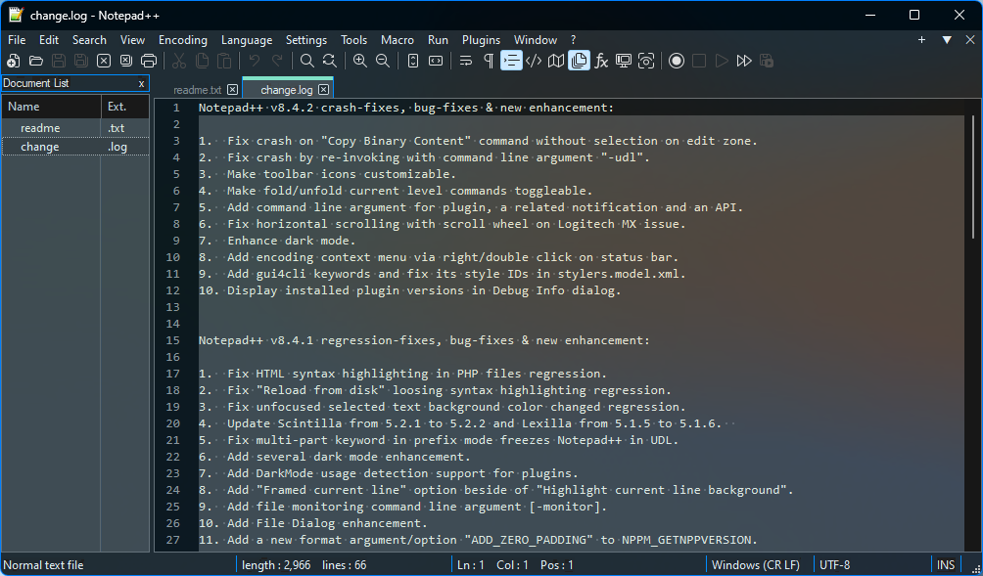983x576 pixels.
Task: Close the readme.txt tab
Action: pyautogui.click(x=232, y=90)
